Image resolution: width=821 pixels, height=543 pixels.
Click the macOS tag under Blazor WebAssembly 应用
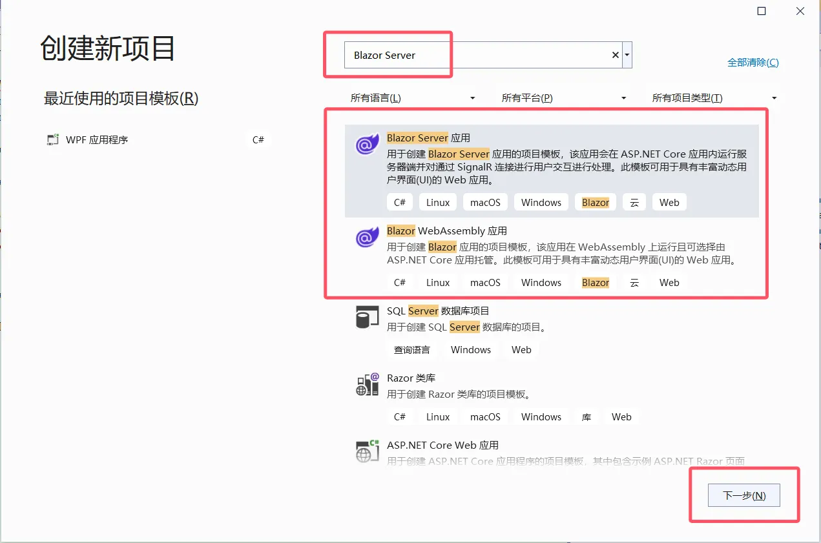click(485, 283)
